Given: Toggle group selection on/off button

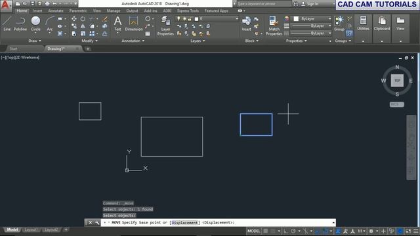Looking at the screenshot, I should coord(349,33).
